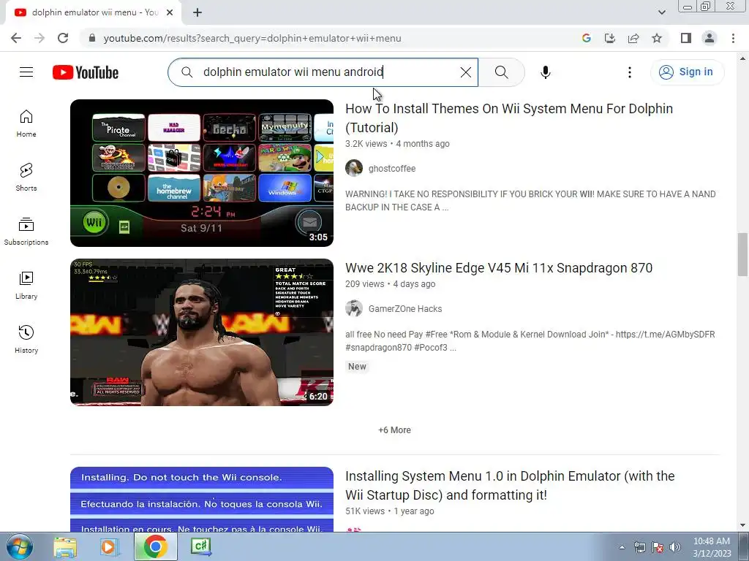This screenshot has width=749, height=561.
Task: Open the volume speaker tray icon
Action: pos(674,547)
